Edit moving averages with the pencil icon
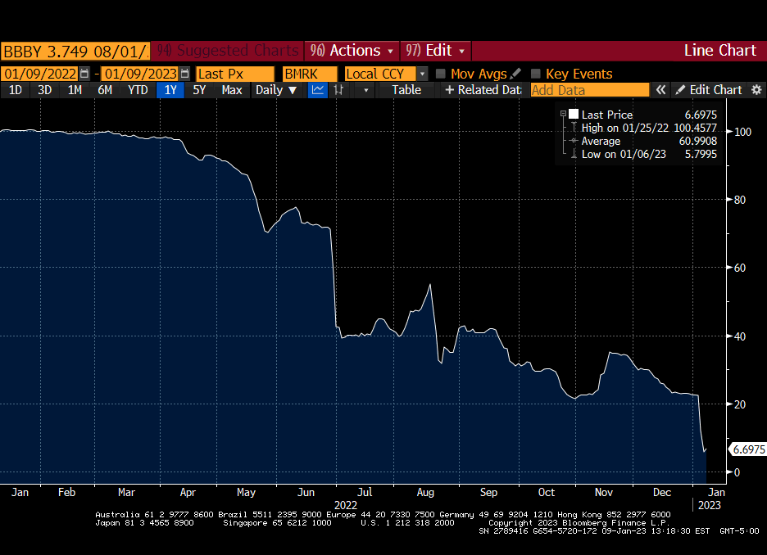 point(515,74)
